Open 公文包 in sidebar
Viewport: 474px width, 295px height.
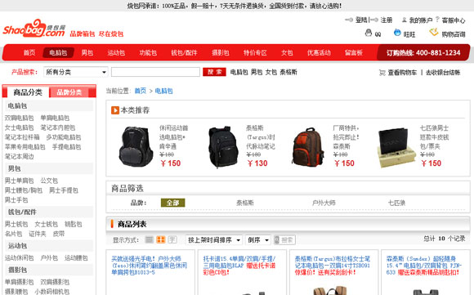pyautogui.click(x=49, y=181)
